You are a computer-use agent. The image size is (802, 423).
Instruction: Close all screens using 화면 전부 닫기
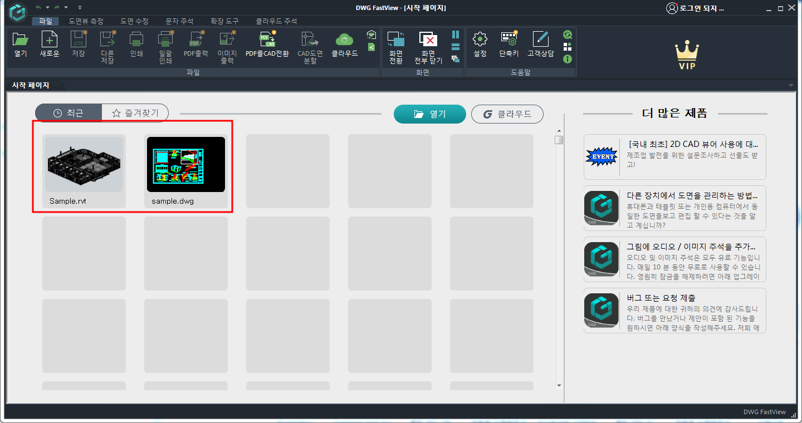(x=428, y=45)
